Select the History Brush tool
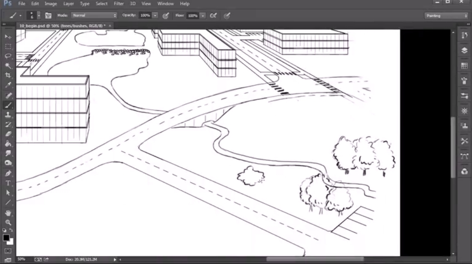 point(8,125)
